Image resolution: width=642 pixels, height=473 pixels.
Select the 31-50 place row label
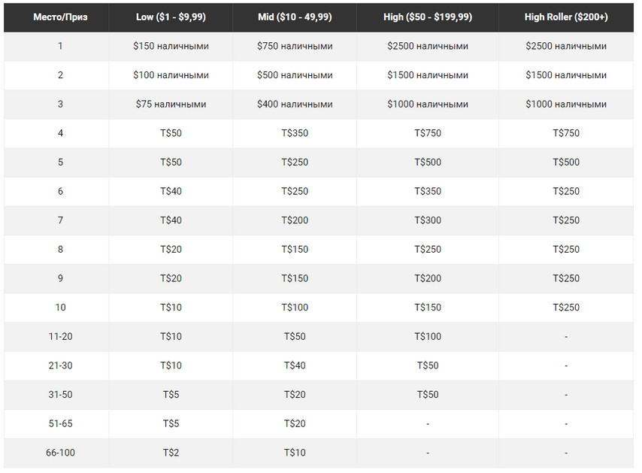60,394
